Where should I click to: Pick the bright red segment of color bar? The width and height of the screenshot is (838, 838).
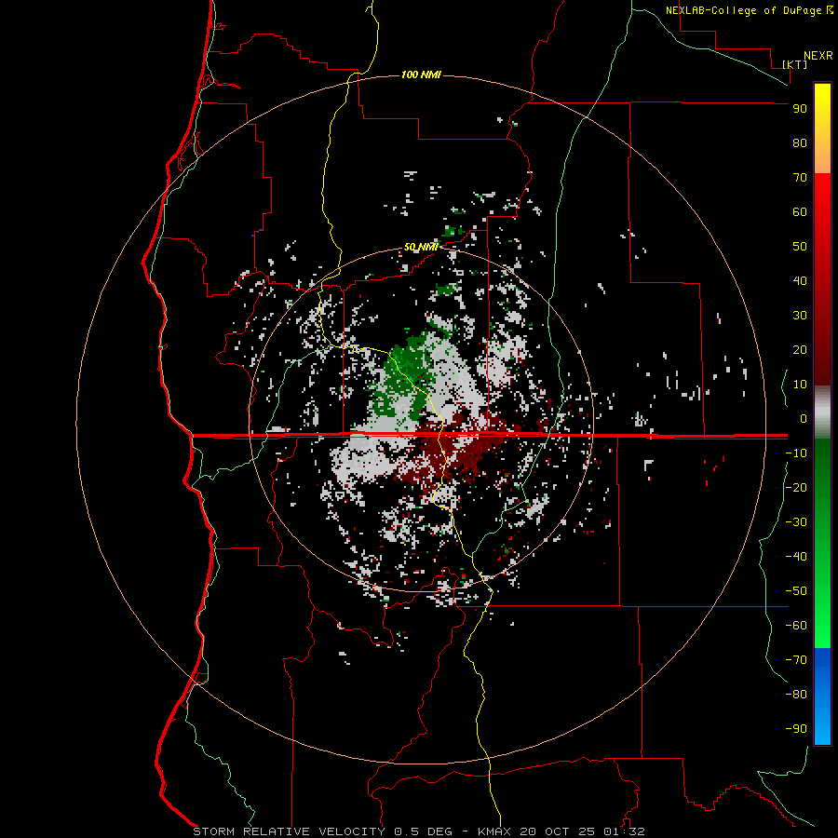pyautogui.click(x=822, y=196)
